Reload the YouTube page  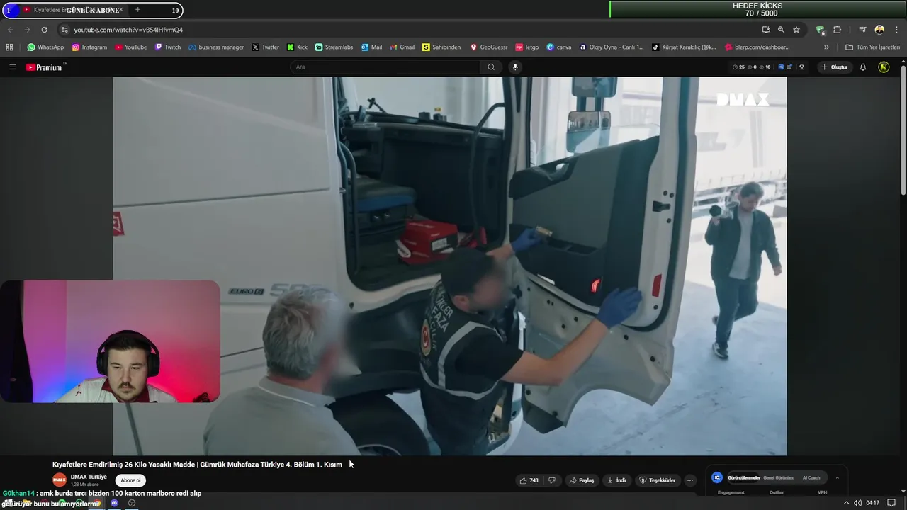click(x=44, y=30)
